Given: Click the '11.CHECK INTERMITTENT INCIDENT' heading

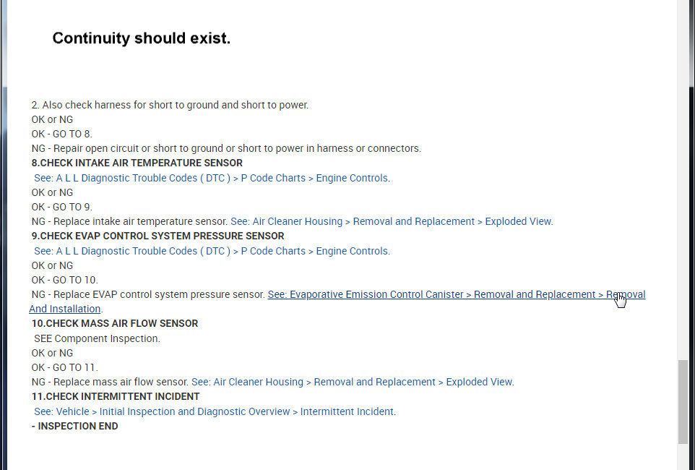Looking at the screenshot, I should click(x=116, y=396).
